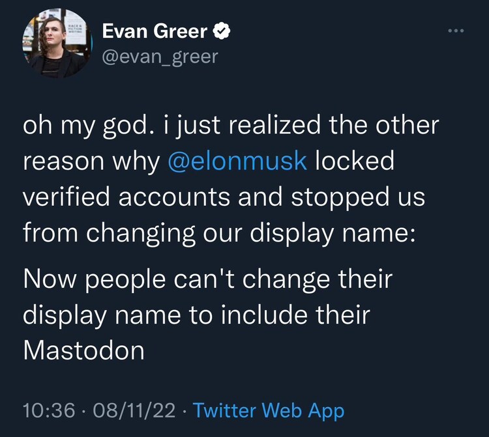Click the "verified accounts and stopped us" line

pos(224,197)
